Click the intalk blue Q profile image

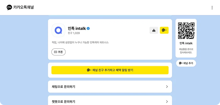click(58, 30)
